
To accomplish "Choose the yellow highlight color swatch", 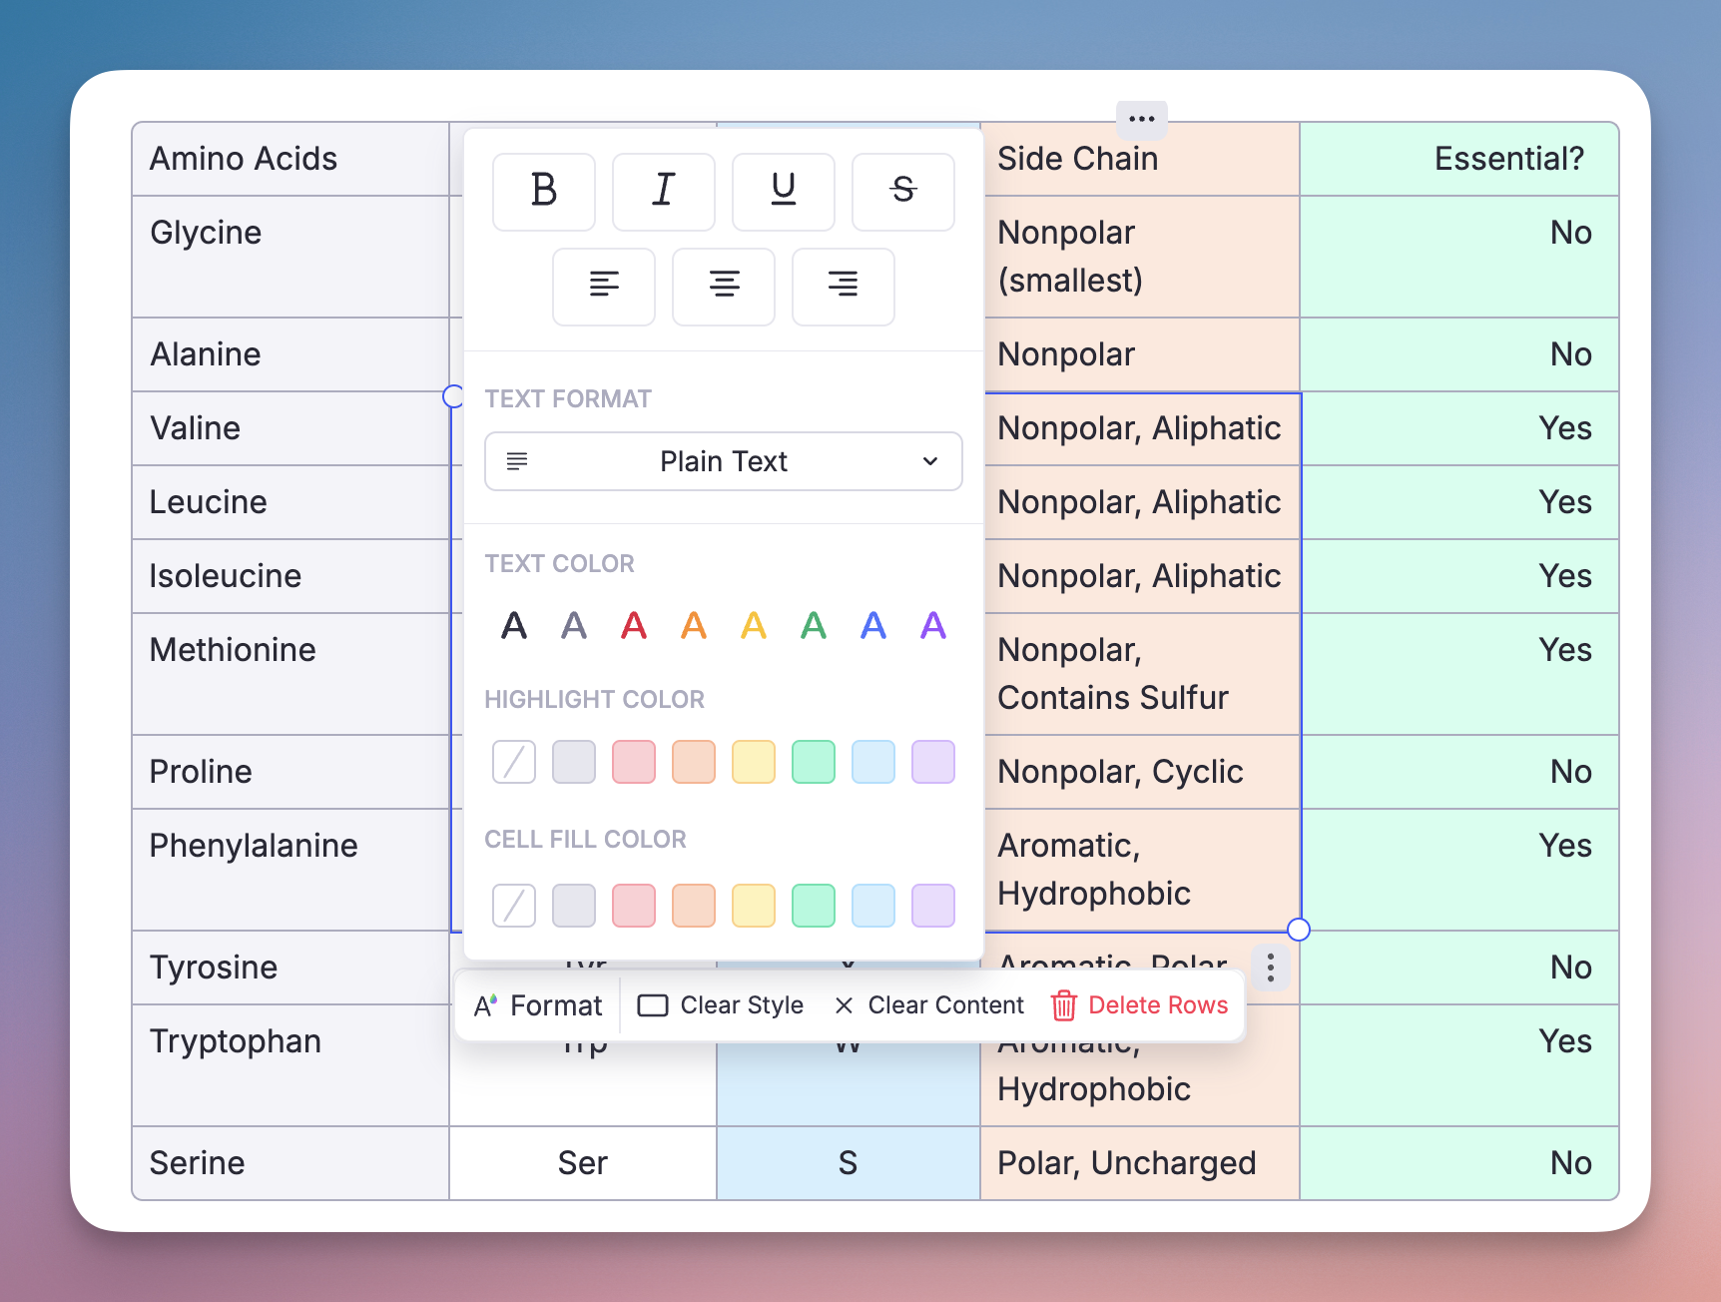I will point(754,762).
